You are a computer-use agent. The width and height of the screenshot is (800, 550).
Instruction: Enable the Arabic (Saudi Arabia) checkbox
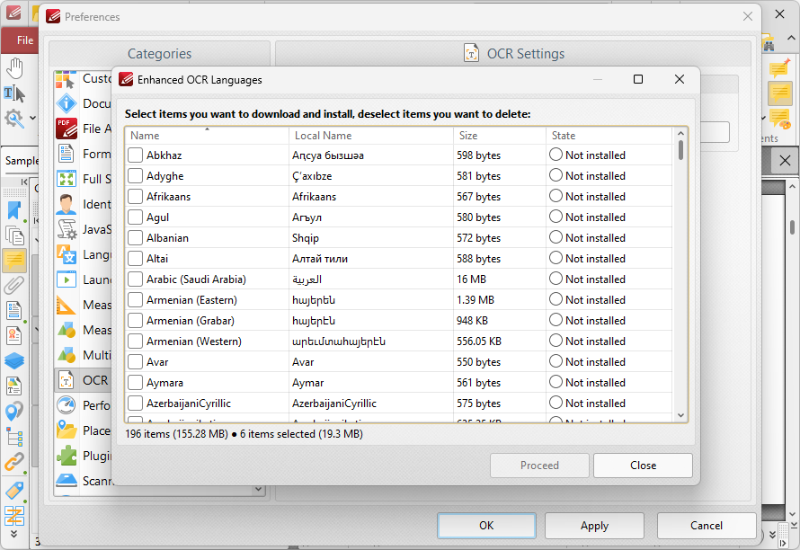[x=135, y=279]
